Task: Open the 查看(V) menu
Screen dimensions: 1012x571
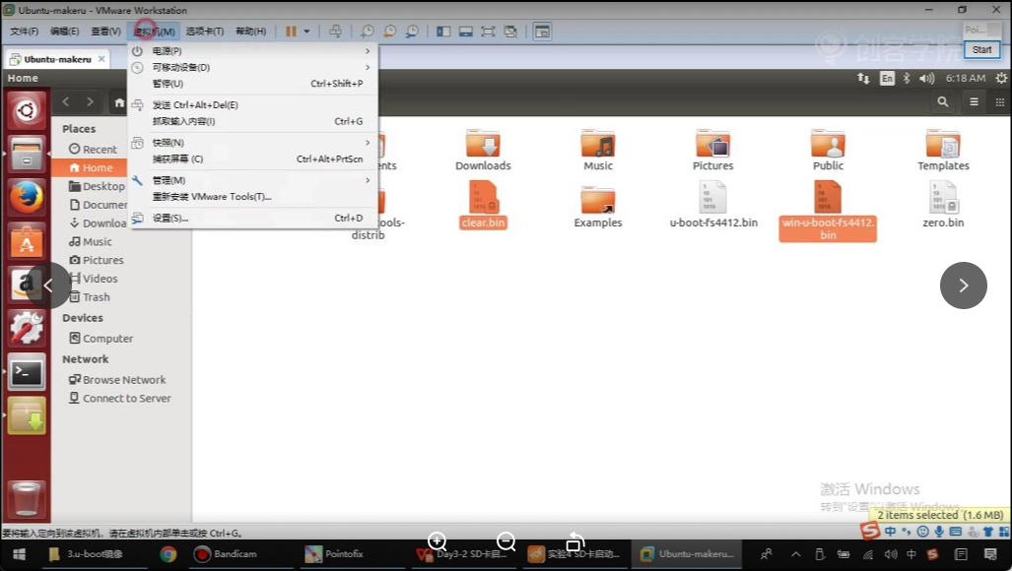Action: 105,31
